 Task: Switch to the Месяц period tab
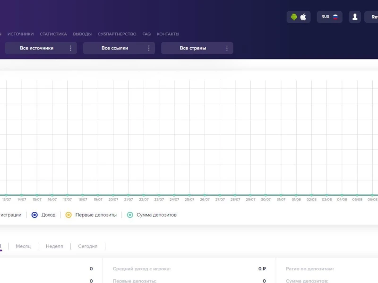click(x=23, y=246)
